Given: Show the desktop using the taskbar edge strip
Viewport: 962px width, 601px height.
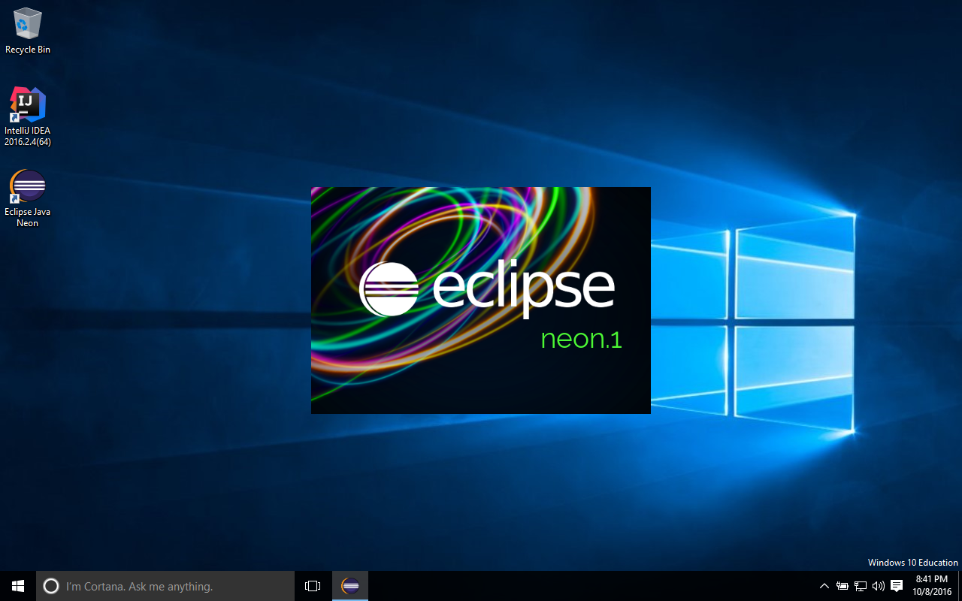Looking at the screenshot, I should 959,585.
